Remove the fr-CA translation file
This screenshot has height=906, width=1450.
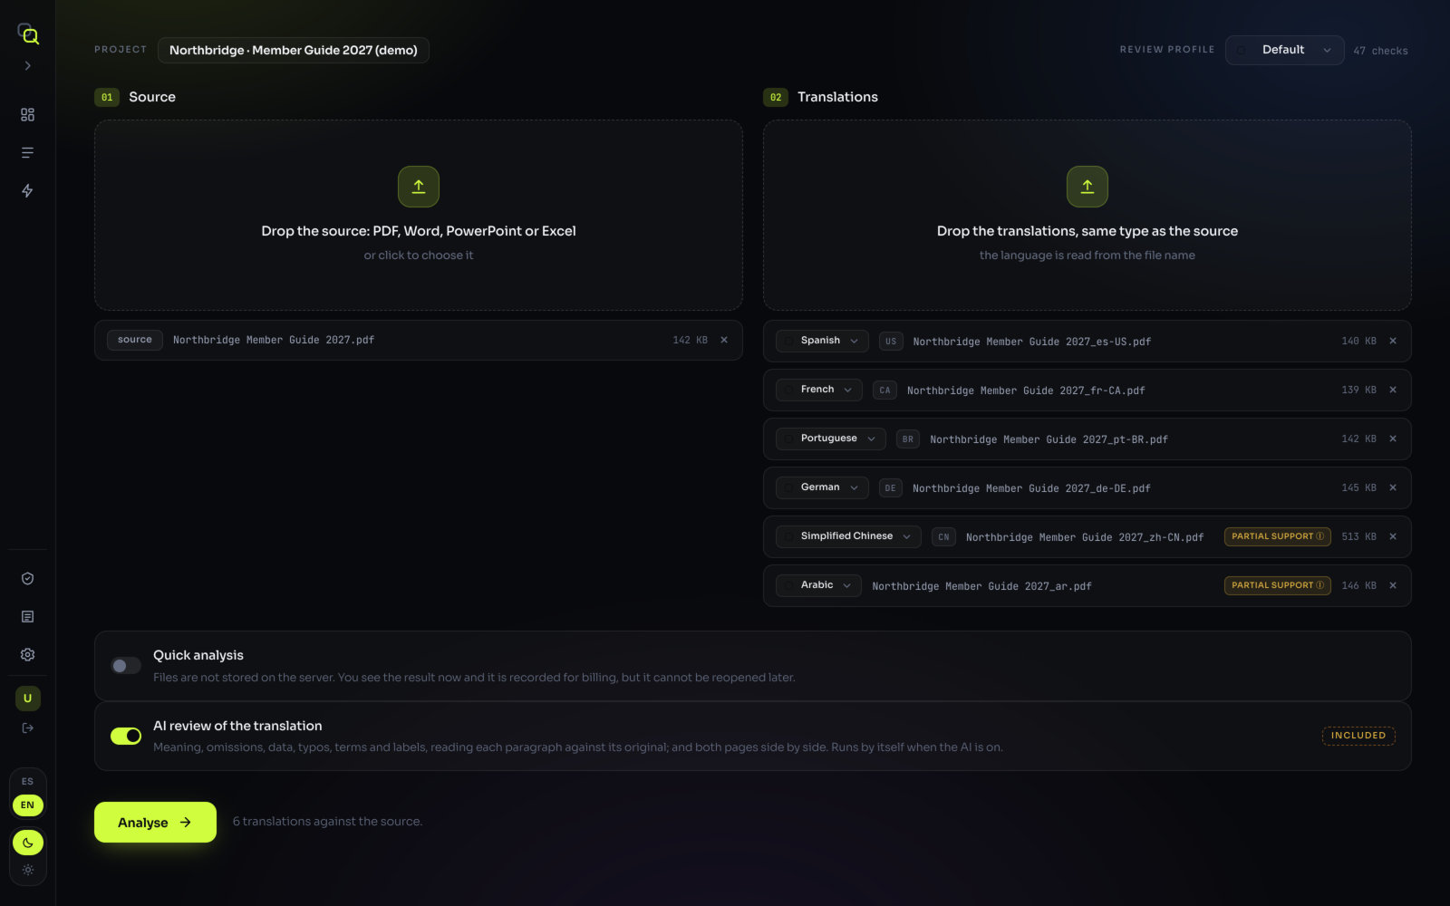1393,390
